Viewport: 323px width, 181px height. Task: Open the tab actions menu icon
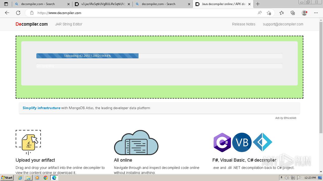[x=6, y=4]
